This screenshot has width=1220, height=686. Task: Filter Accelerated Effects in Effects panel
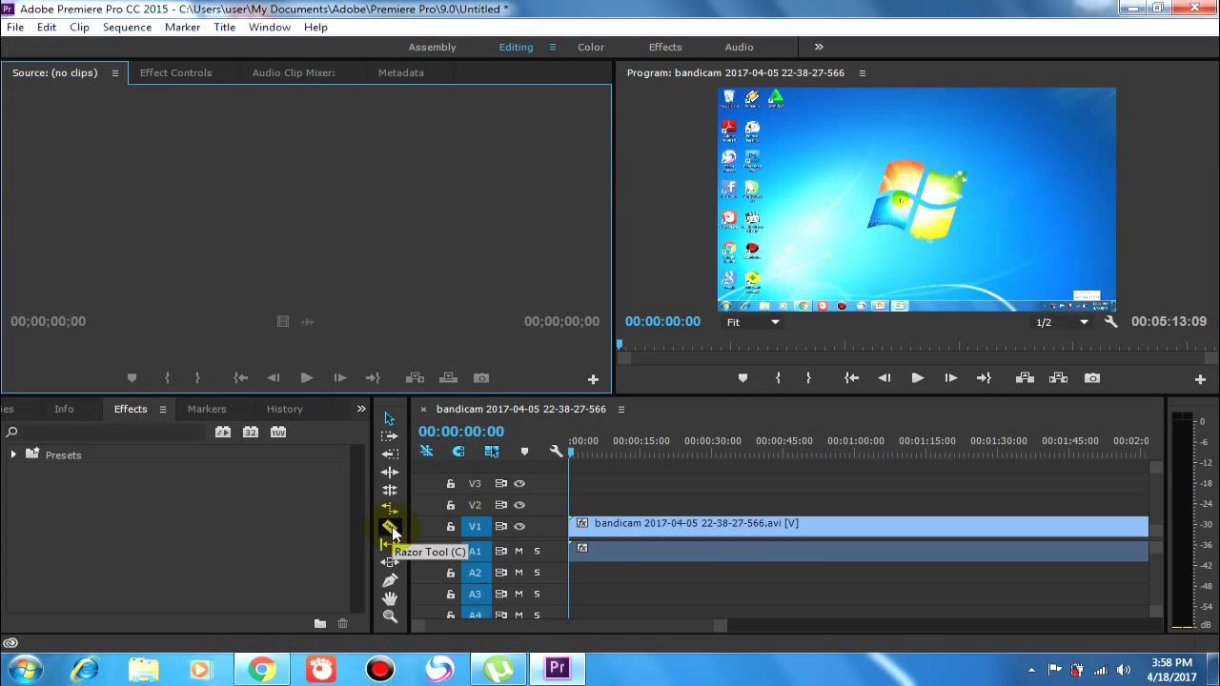click(x=222, y=432)
